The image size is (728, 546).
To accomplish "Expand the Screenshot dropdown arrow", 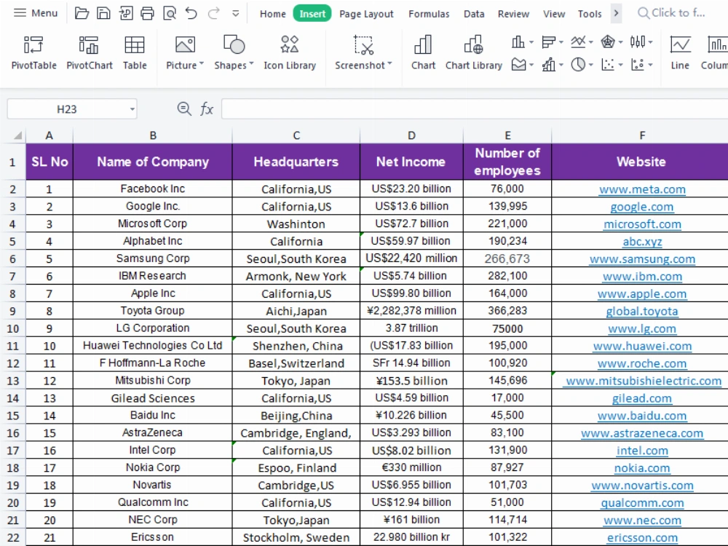I will coord(390,64).
